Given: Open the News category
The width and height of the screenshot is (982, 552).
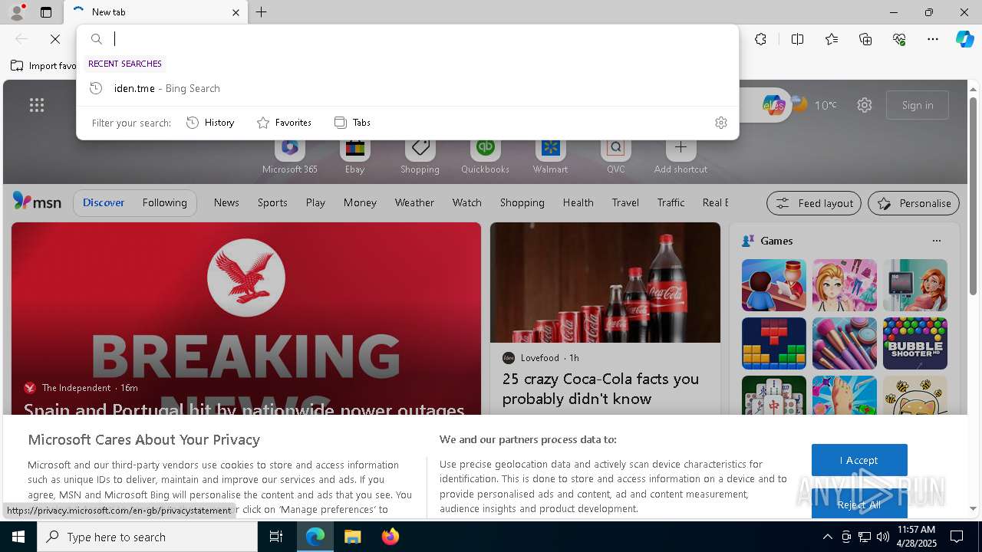Looking at the screenshot, I should 226,202.
